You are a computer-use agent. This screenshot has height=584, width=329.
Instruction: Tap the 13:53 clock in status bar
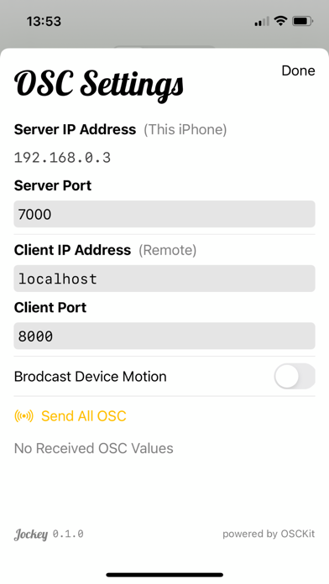(44, 21)
